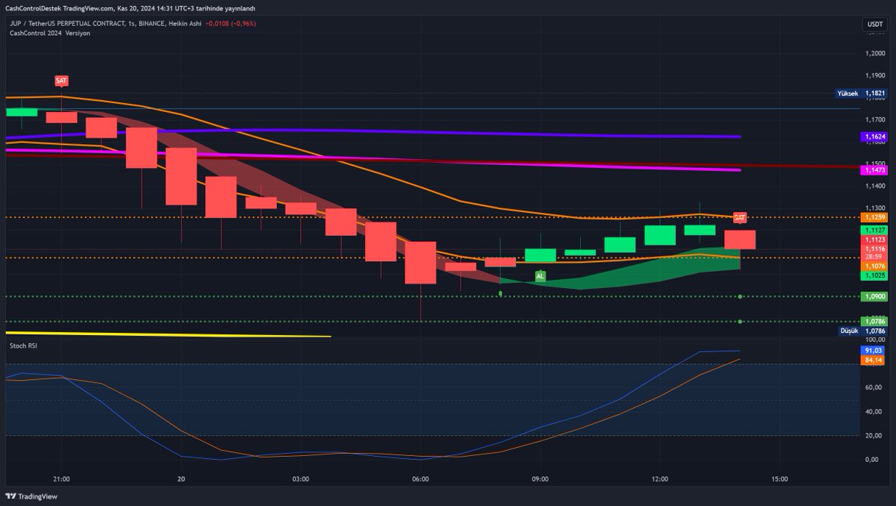Screen dimensions: 896x506
Task: Click the TradingView logo
Action: click(x=31, y=496)
